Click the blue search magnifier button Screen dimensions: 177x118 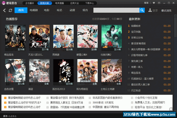pyautogui.click(x=142, y=10)
